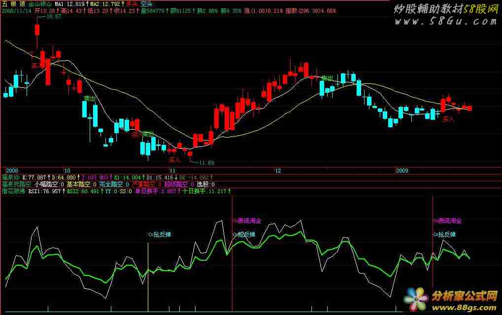Click the turnover amount 额81125
502x315 pixels.
pyautogui.click(x=181, y=10)
